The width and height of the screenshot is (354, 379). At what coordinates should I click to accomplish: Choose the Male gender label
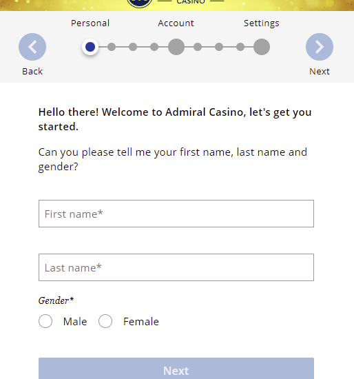click(75, 322)
